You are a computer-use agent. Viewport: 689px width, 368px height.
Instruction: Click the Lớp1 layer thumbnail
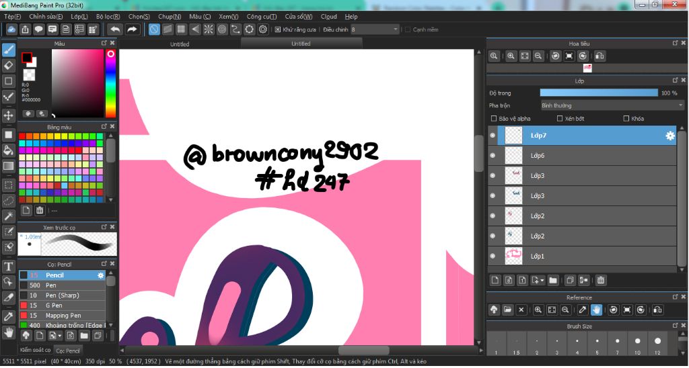513,256
